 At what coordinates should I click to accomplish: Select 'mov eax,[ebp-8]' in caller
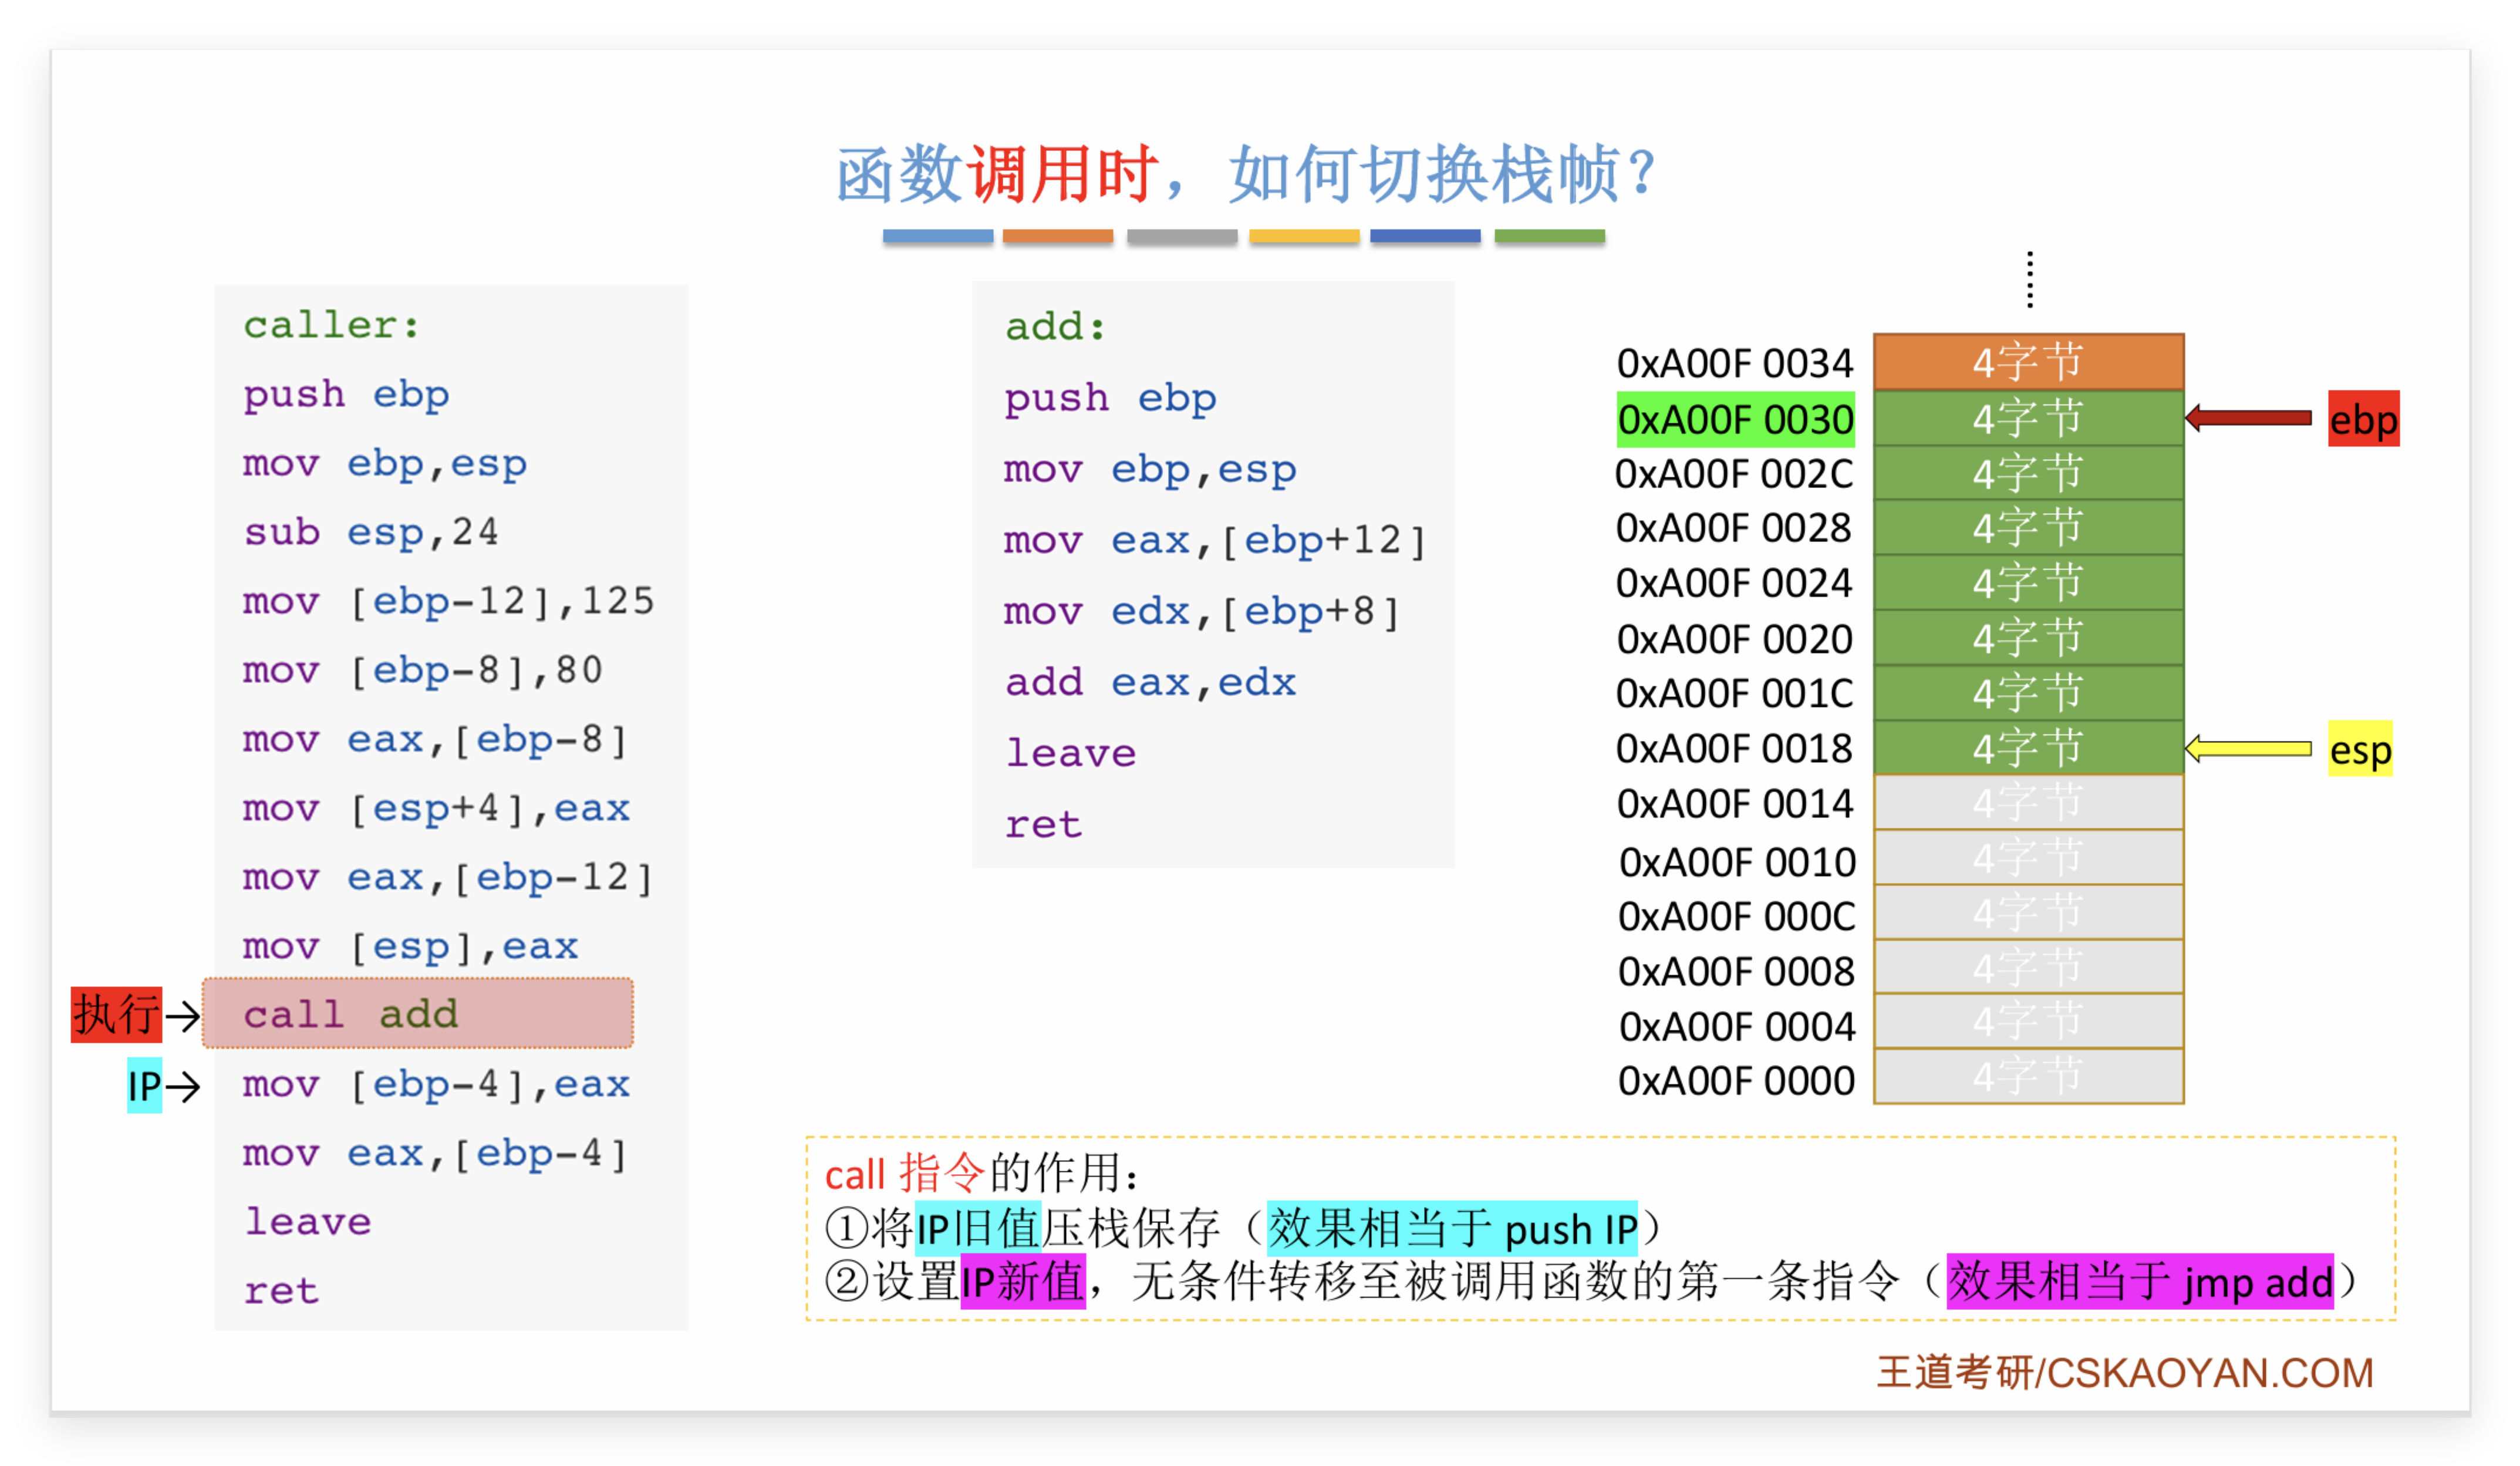pos(435,740)
